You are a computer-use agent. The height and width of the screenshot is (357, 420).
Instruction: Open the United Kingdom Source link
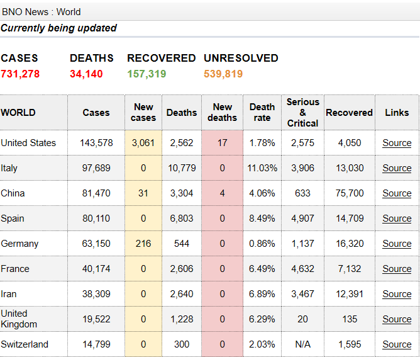tap(397, 319)
